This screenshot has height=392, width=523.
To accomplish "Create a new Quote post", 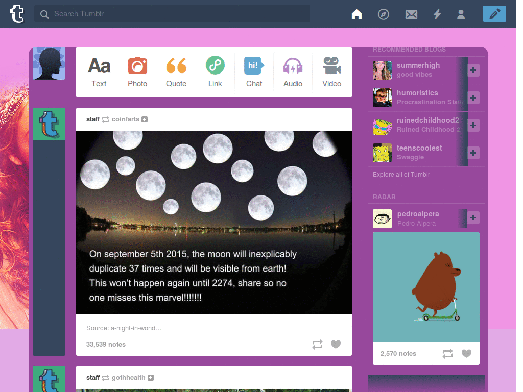I will [x=176, y=72].
